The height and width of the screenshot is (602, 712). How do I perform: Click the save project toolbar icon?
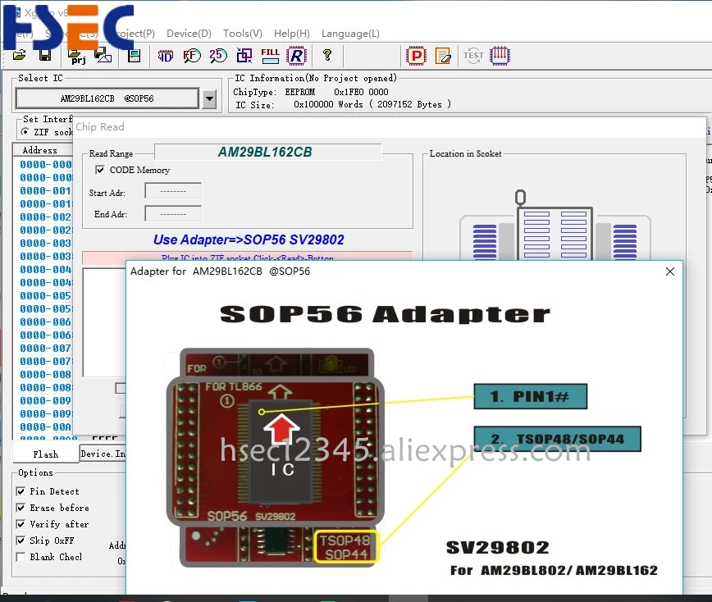tap(103, 56)
